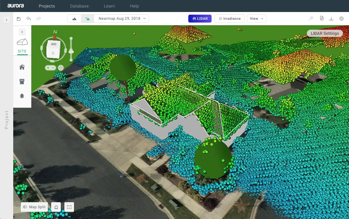
Task: Undo the last action
Action: point(29,19)
